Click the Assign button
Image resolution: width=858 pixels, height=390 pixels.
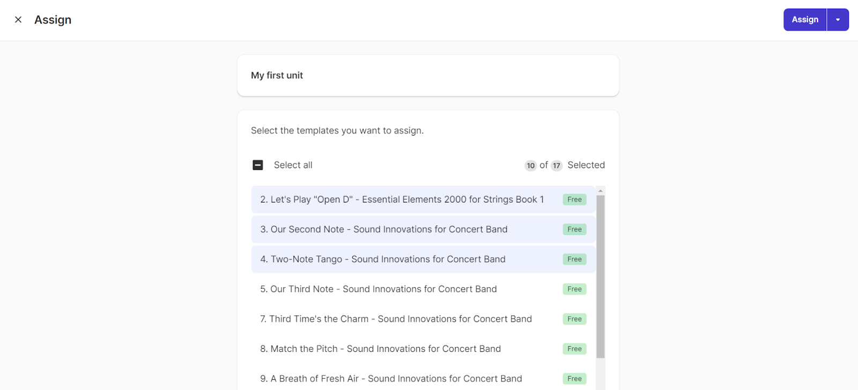[x=805, y=20]
